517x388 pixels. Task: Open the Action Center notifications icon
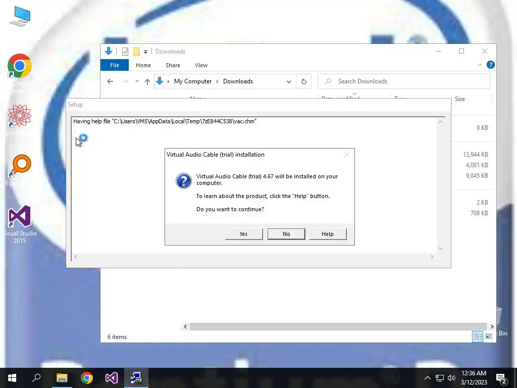(x=501, y=378)
